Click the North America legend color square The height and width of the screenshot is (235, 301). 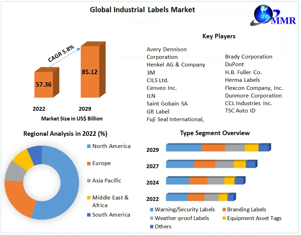pyautogui.click(x=88, y=146)
